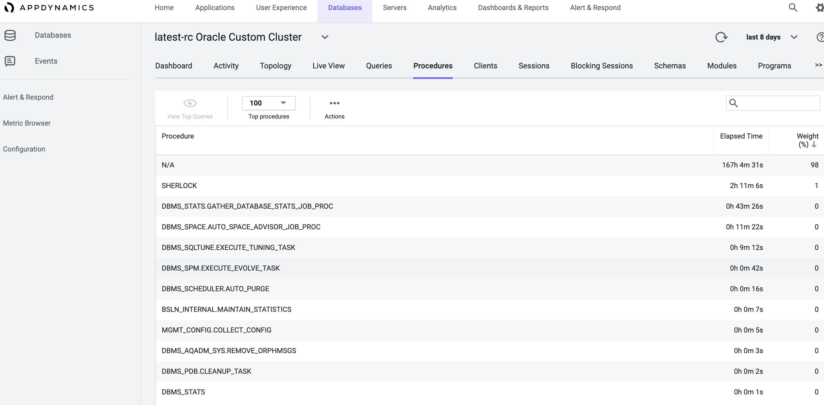Focus the procedure search input field
Viewport: 824px width, 405px height.
coord(773,103)
